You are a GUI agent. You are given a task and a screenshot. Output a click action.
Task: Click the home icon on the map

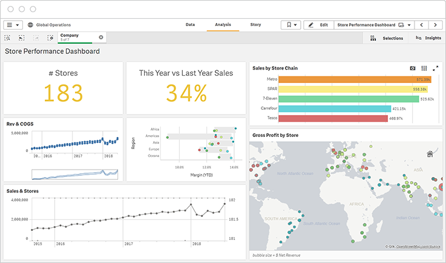click(430, 154)
